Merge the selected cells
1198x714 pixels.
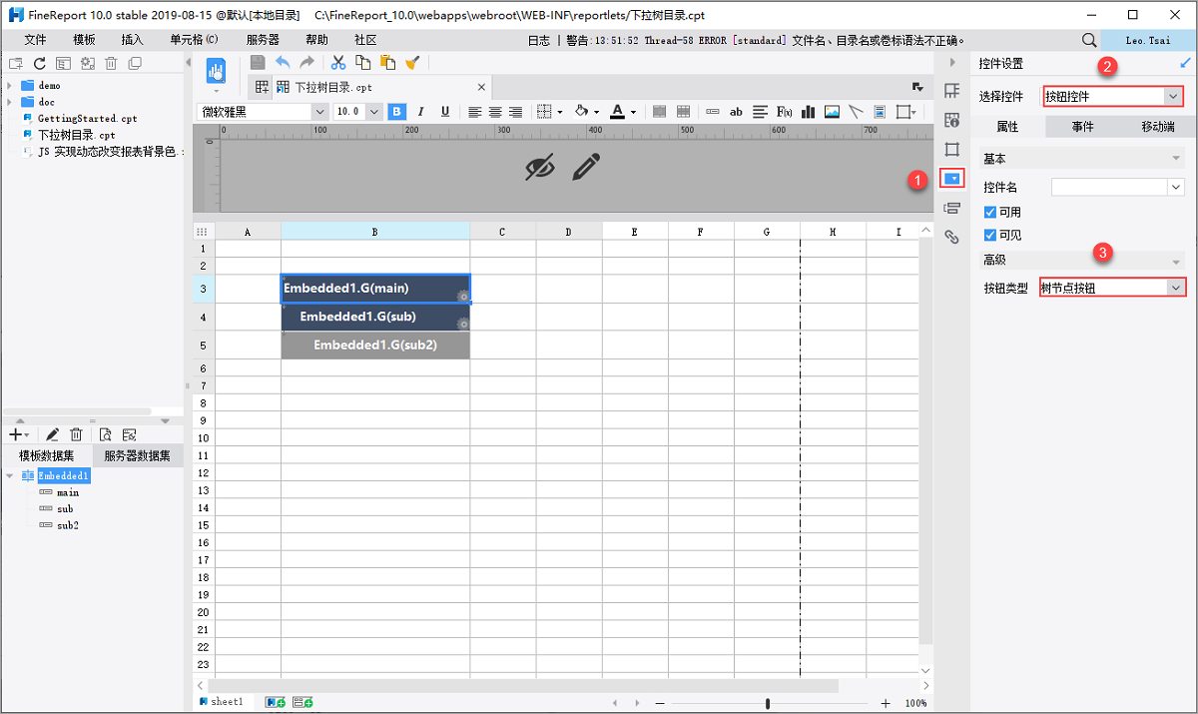[660, 112]
